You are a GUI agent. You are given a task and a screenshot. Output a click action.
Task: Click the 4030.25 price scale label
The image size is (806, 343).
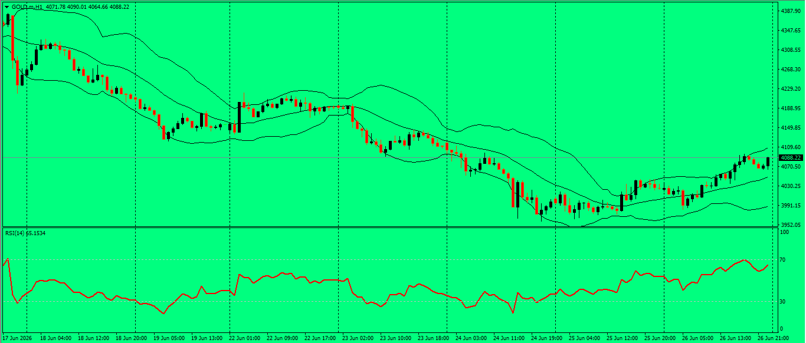click(790, 186)
